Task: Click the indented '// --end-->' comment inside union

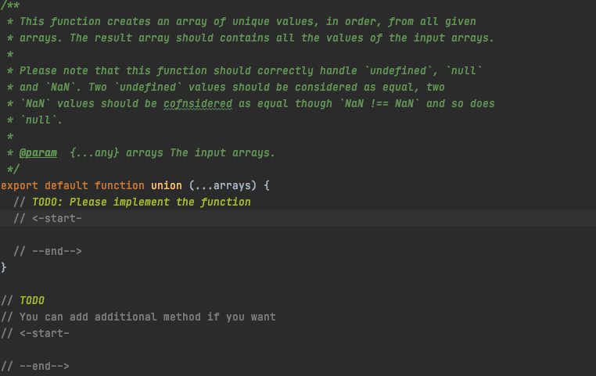Action: [x=48, y=251]
